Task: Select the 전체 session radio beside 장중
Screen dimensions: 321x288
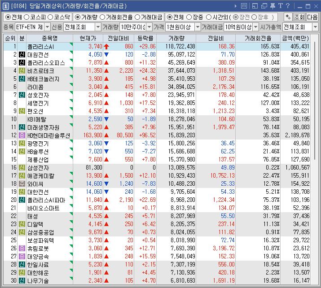Action: point(170,17)
